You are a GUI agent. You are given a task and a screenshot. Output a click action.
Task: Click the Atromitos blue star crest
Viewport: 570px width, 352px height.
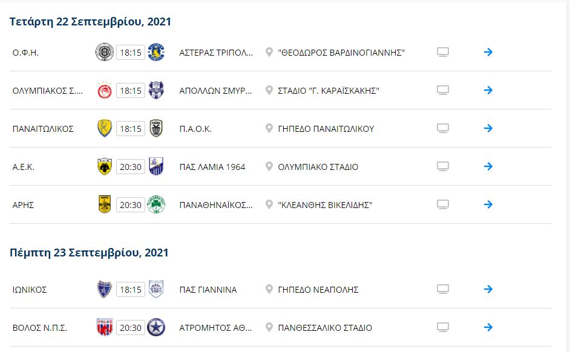click(x=156, y=327)
